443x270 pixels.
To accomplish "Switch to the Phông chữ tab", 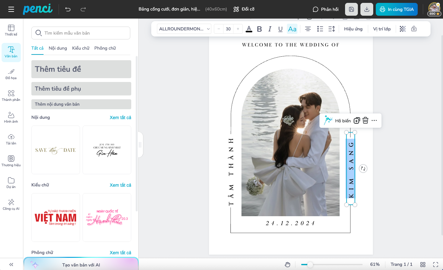I will click(x=105, y=48).
